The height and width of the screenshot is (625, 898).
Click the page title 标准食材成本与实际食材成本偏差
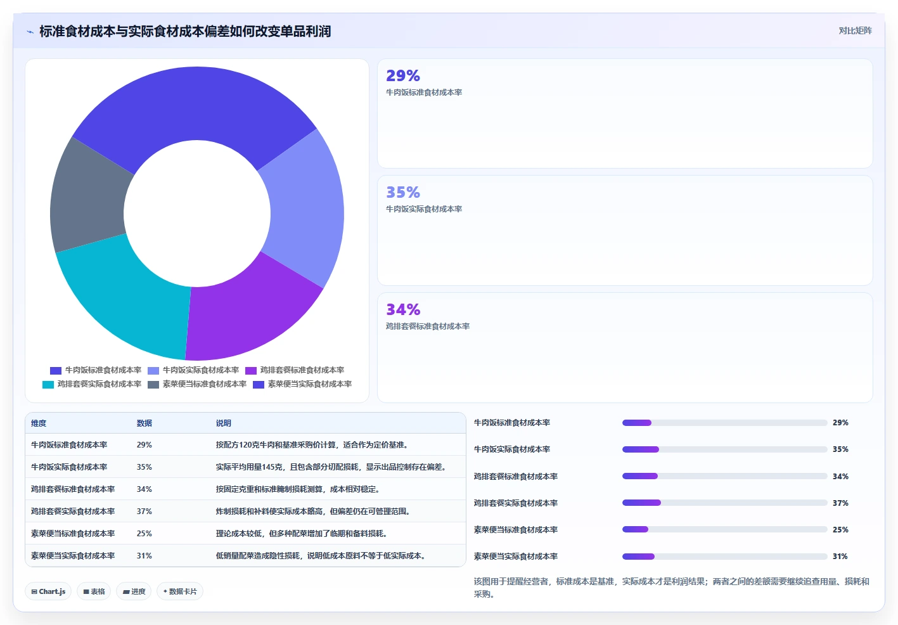[x=185, y=32]
